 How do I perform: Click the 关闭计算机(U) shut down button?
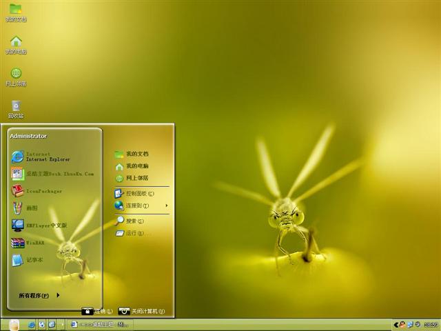[141, 311]
